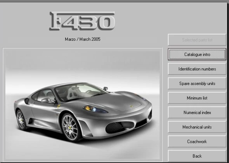This screenshot has width=229, height=163.
Task: Click the greyed-out Selected parts list button
Action: pyautogui.click(x=197, y=40)
